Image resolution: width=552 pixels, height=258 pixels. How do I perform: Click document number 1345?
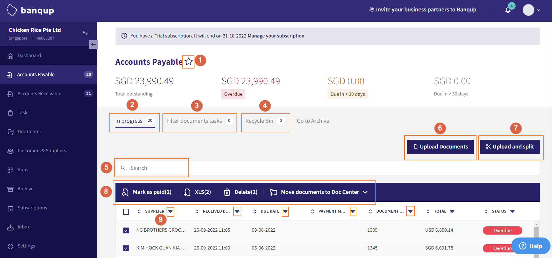(372, 248)
